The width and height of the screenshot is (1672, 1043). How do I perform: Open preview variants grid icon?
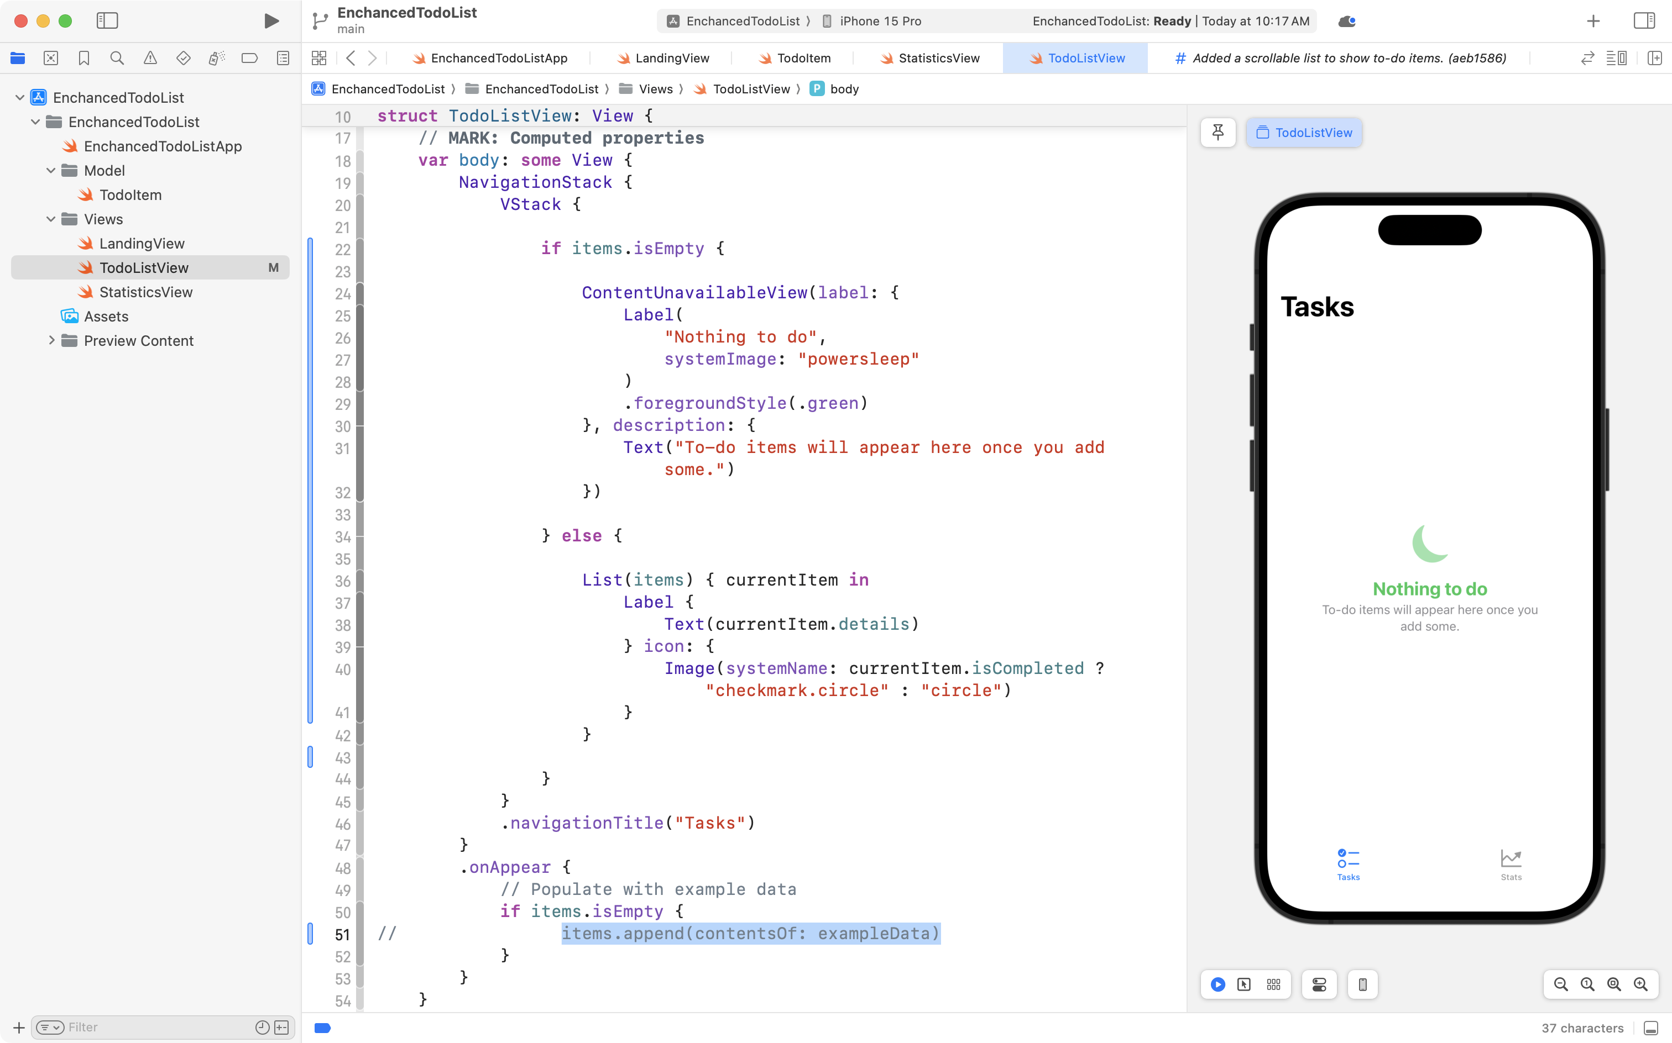(1274, 984)
